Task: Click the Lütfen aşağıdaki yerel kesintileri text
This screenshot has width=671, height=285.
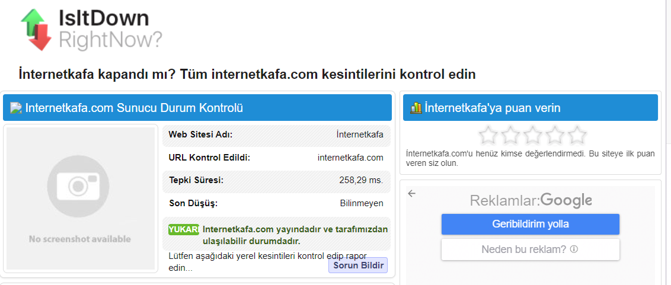Action: [267, 262]
